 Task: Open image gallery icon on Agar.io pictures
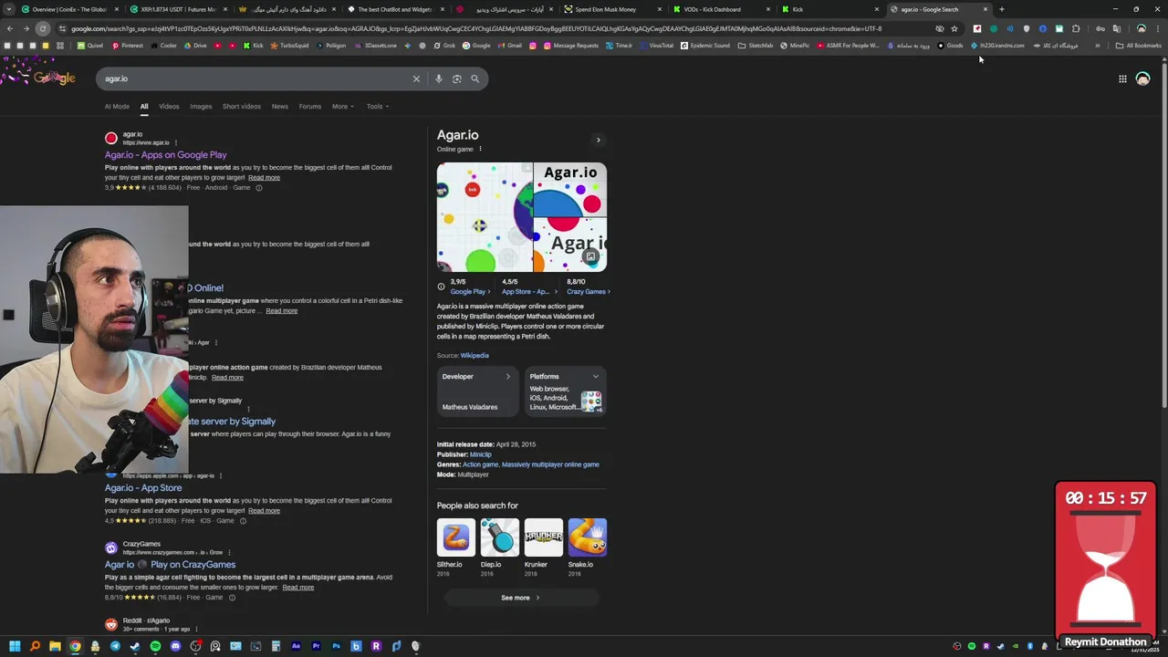(x=590, y=257)
